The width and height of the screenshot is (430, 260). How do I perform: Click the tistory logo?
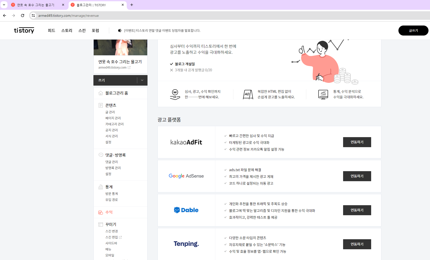point(24,30)
